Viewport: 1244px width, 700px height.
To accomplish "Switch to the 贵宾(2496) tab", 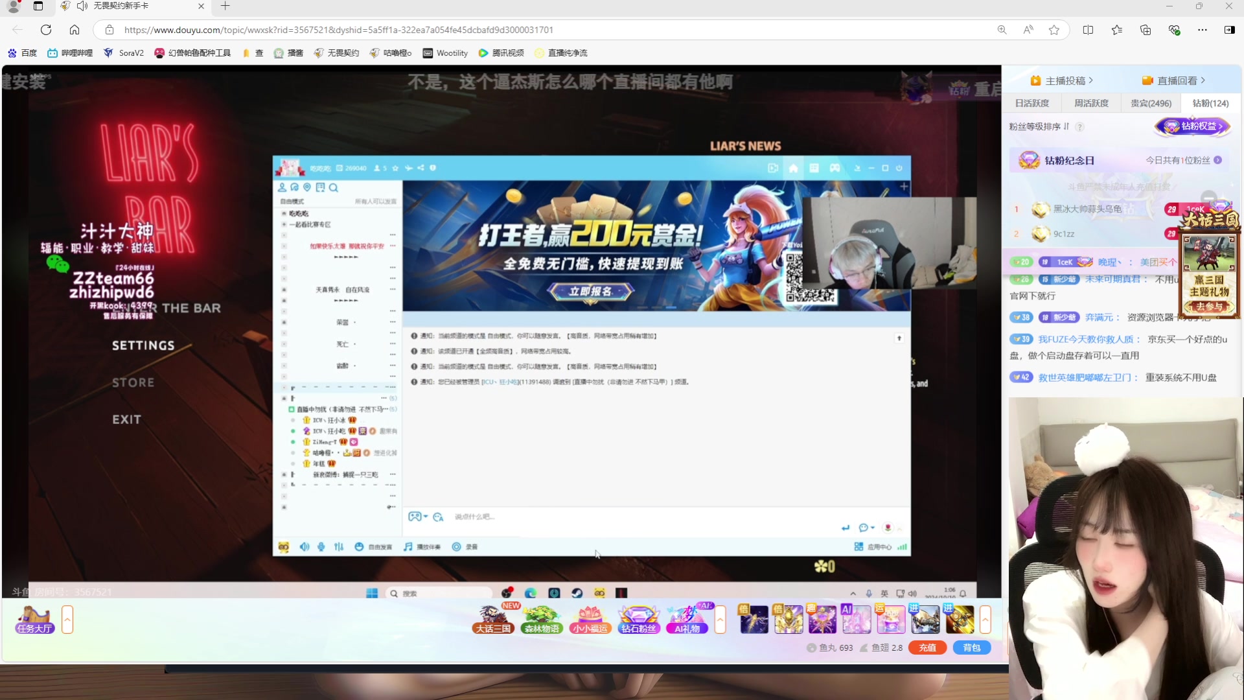I will click(1150, 102).
